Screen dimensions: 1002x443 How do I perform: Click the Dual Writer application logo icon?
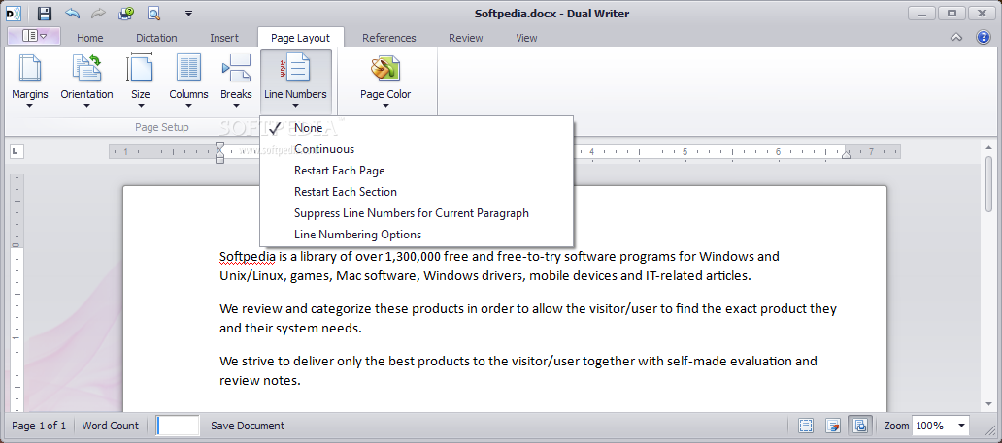point(14,13)
